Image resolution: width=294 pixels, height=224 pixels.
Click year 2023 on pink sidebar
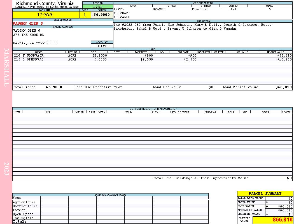point(6,169)
